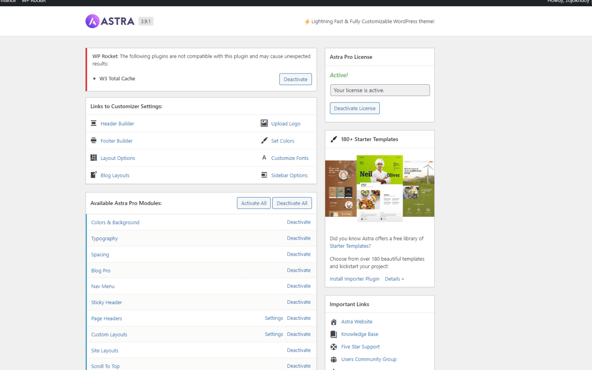The height and width of the screenshot is (370, 592).
Task: Open Page Headers Settings link
Action: click(x=274, y=318)
